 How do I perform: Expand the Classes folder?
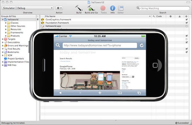6,23
